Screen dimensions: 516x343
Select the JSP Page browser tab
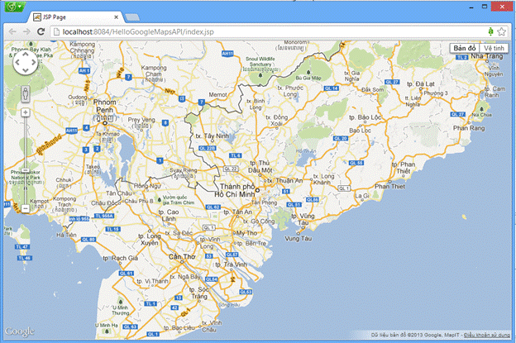coord(75,17)
